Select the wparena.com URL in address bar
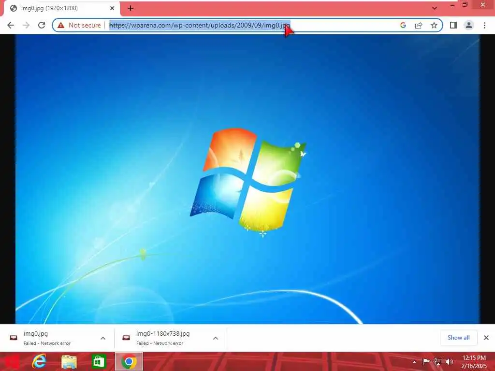 200,25
